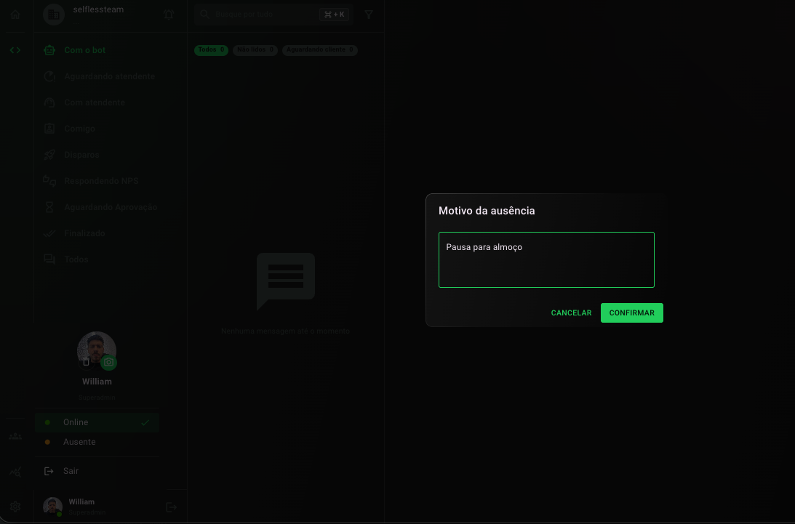The image size is (795, 524).
Task: Open the Respondendo NPS menu item
Action: [x=110, y=181]
